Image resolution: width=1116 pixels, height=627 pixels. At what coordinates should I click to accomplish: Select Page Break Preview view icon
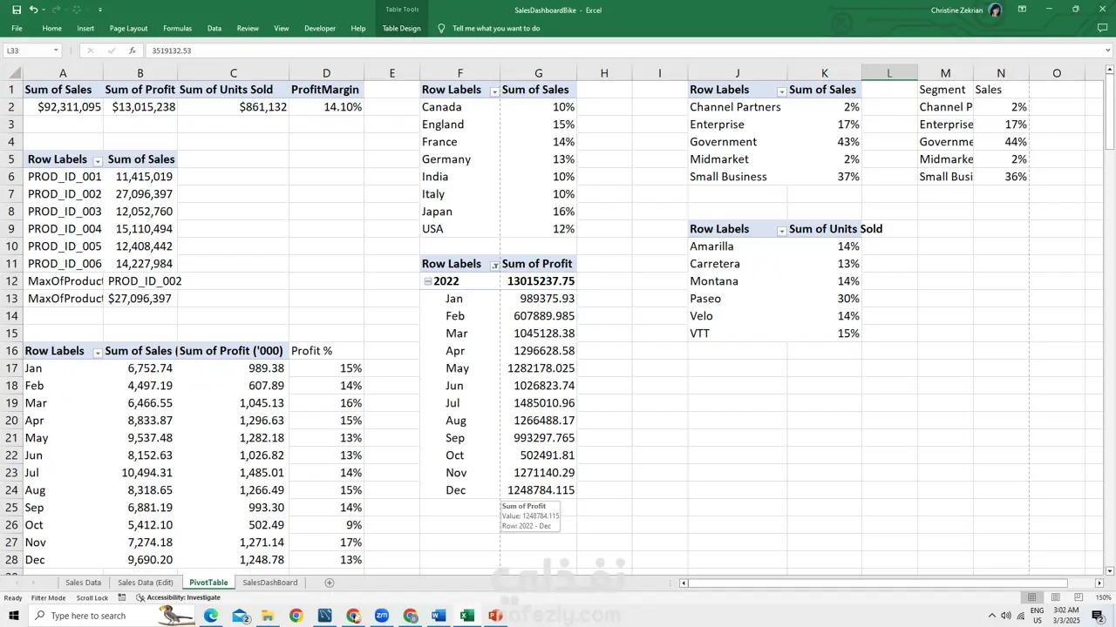pyautogui.click(x=1079, y=597)
